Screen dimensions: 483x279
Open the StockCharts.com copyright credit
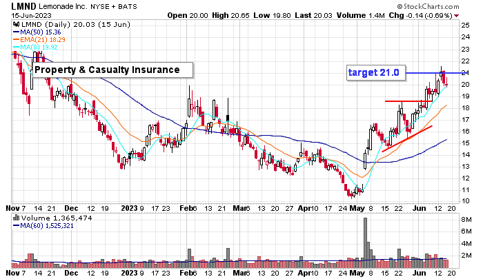[428, 6]
